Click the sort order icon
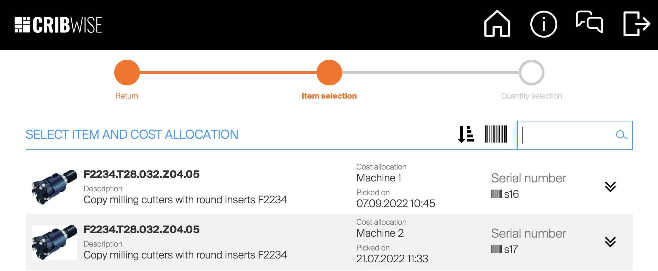 (466, 134)
